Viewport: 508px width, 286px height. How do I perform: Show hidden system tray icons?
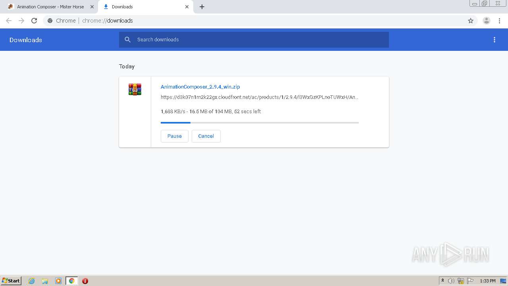(x=443, y=281)
